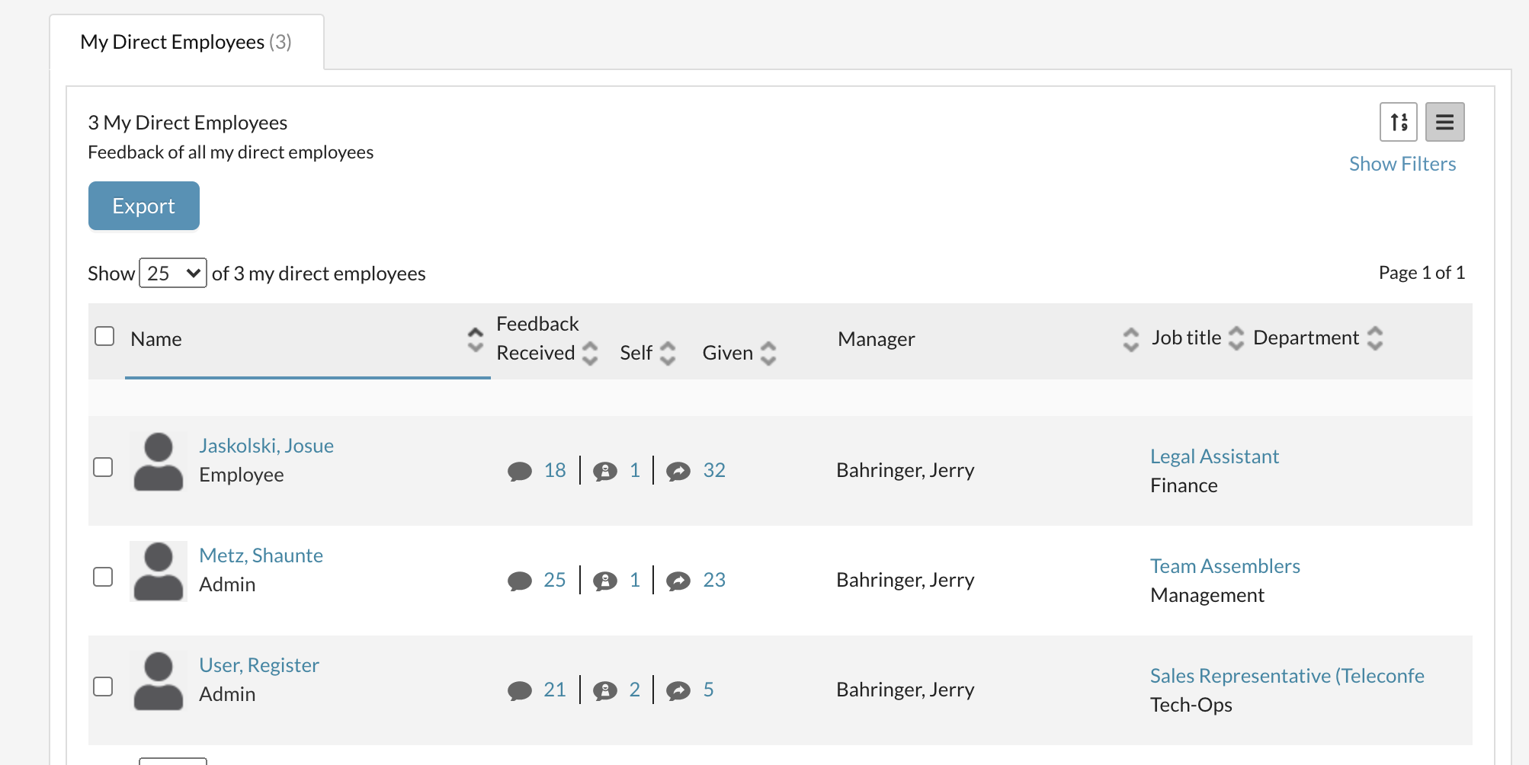This screenshot has height=765, width=1529.
Task: Click Jaskolski Josue's avatar image
Action: coord(159,462)
